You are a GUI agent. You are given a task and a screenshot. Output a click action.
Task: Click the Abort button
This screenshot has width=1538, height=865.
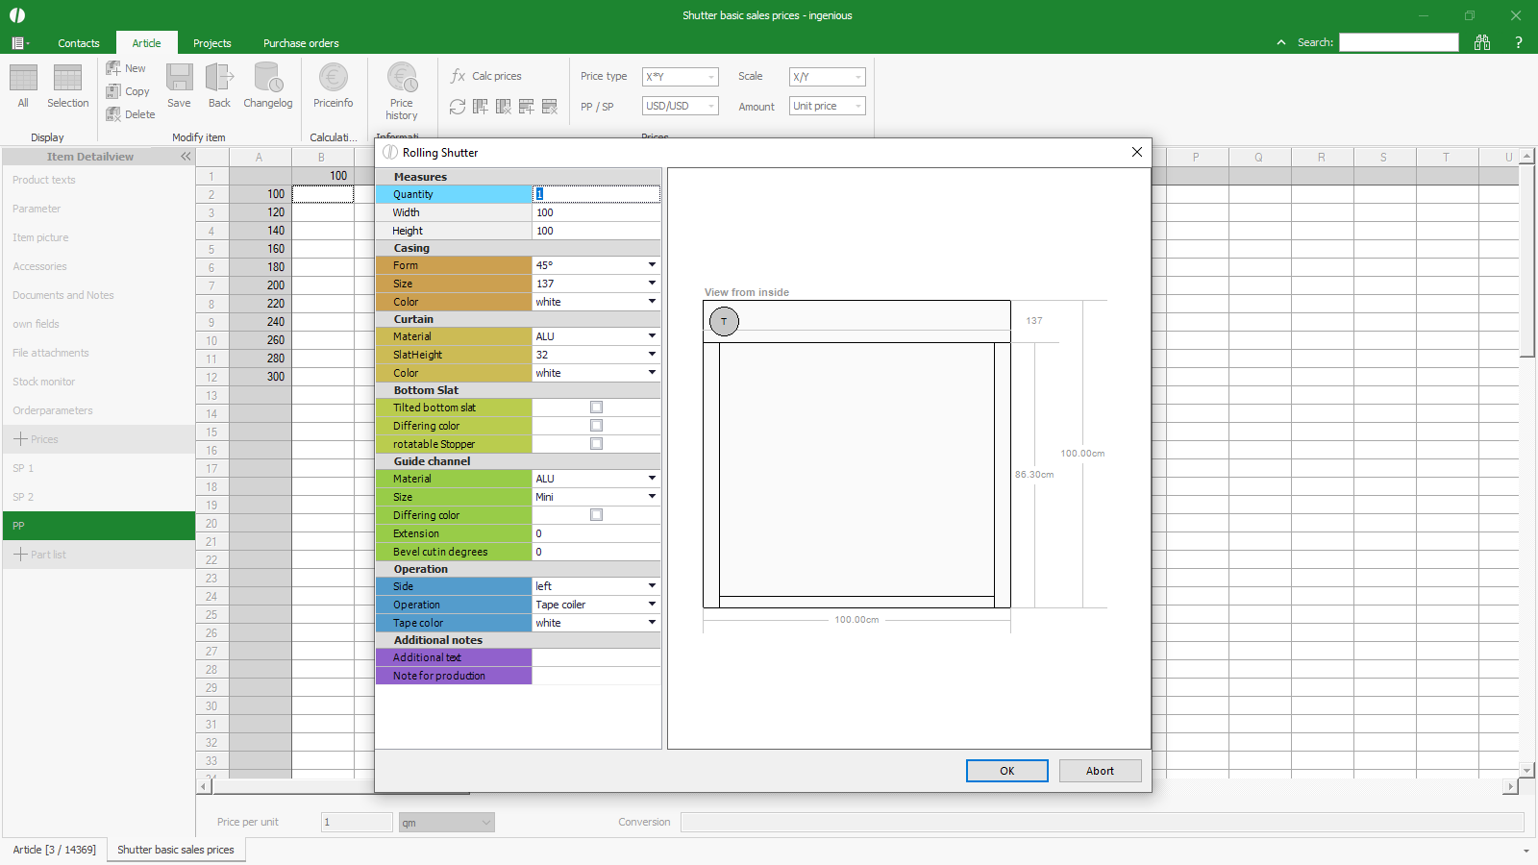tap(1100, 771)
